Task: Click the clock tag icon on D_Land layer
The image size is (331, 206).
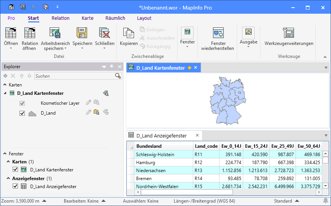Action: point(106,112)
